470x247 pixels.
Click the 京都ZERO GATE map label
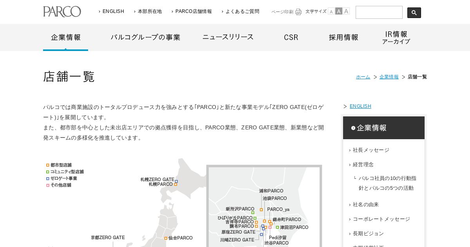[x=108, y=238]
